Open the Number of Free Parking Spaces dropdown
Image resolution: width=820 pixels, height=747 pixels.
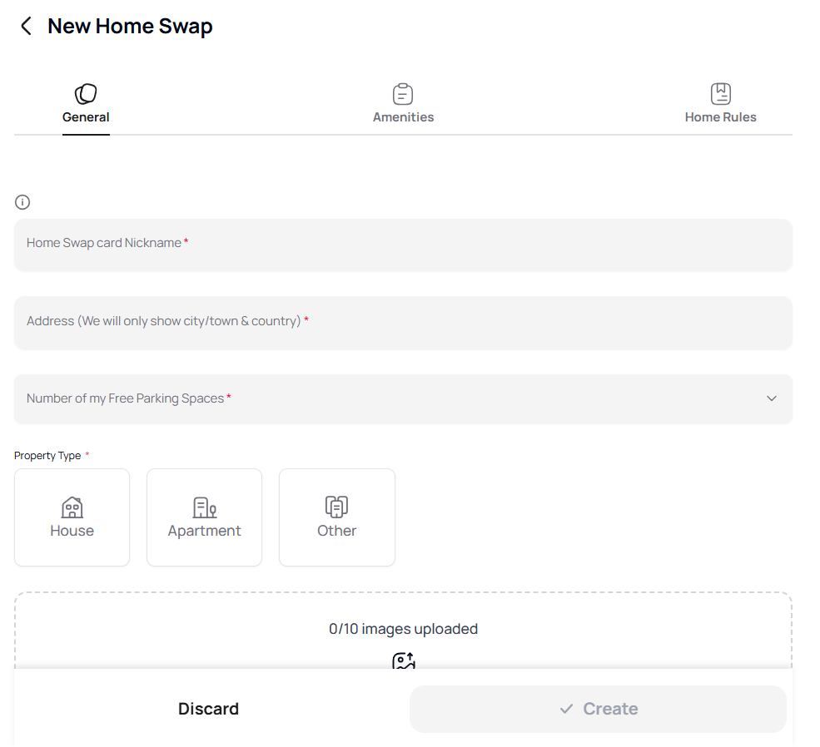pyautogui.click(x=403, y=398)
